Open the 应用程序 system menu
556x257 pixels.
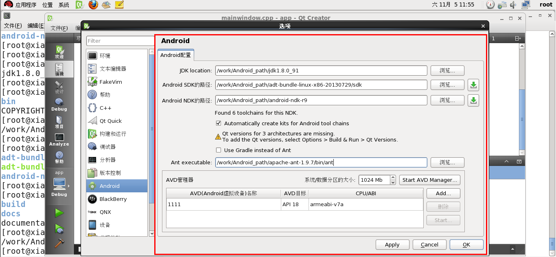tap(21, 5)
